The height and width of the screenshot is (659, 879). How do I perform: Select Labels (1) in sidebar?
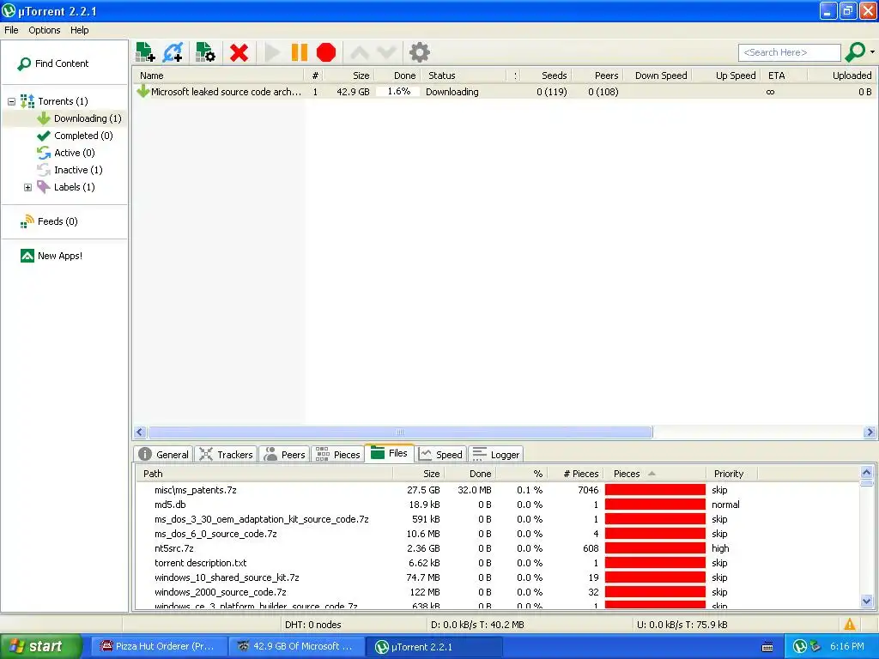pyautogui.click(x=74, y=187)
